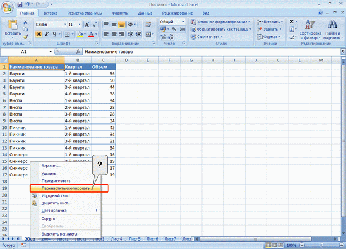This screenshot has height=249, width=346.
Task: Toggle italic (К) formatting
Action: point(46,34)
